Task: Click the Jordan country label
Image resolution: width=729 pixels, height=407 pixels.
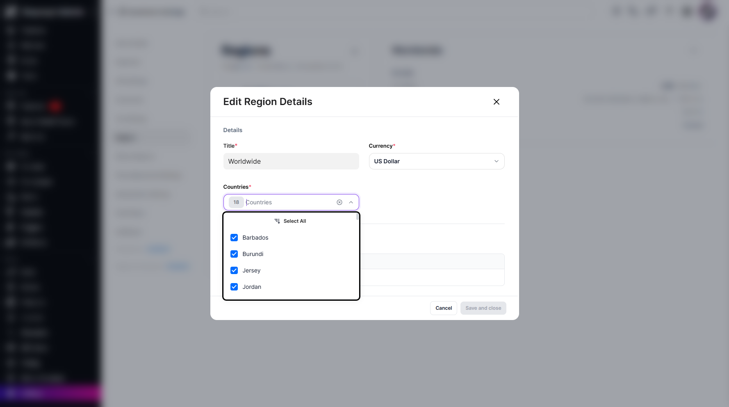Action: 252,287
